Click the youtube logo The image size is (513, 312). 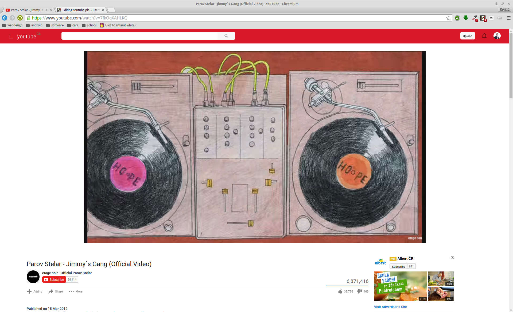coord(26,37)
